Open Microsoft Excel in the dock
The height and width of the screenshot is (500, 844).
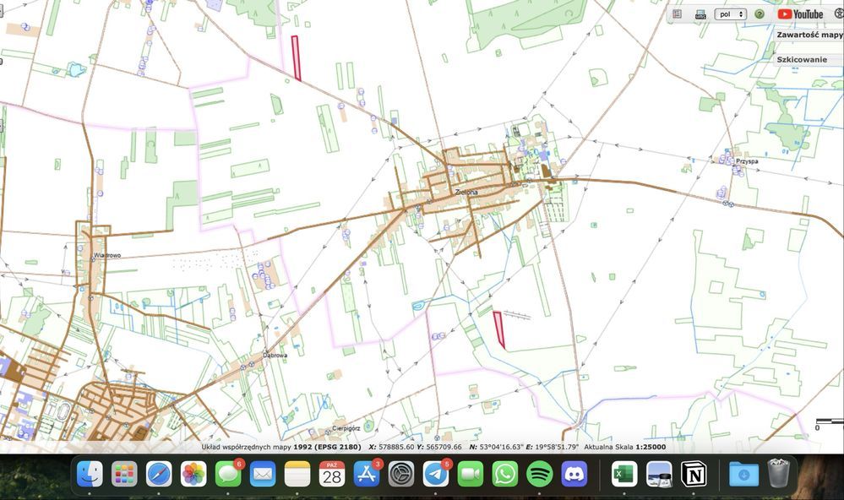point(624,475)
